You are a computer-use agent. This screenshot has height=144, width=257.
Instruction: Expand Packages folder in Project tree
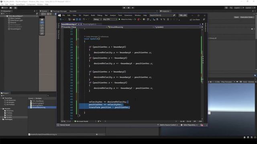tap(1, 120)
